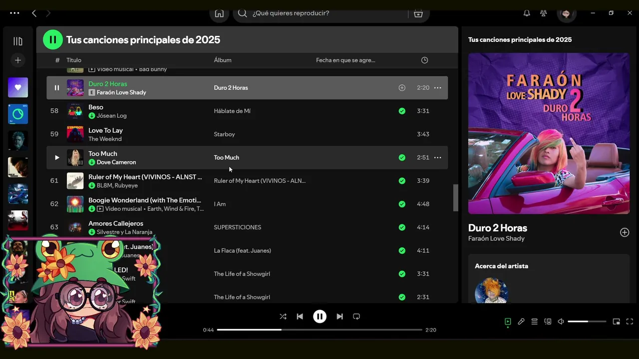Open Duro 2 Horas title in right panel
639x359 pixels.
pyautogui.click(x=498, y=228)
